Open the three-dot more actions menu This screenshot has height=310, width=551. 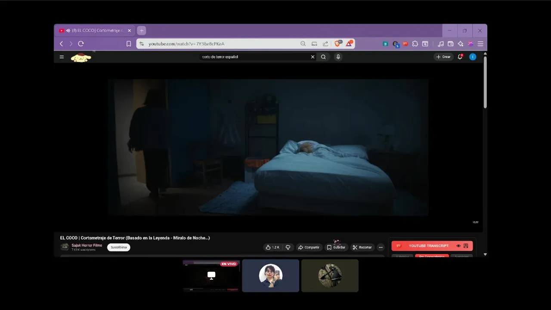(381, 247)
